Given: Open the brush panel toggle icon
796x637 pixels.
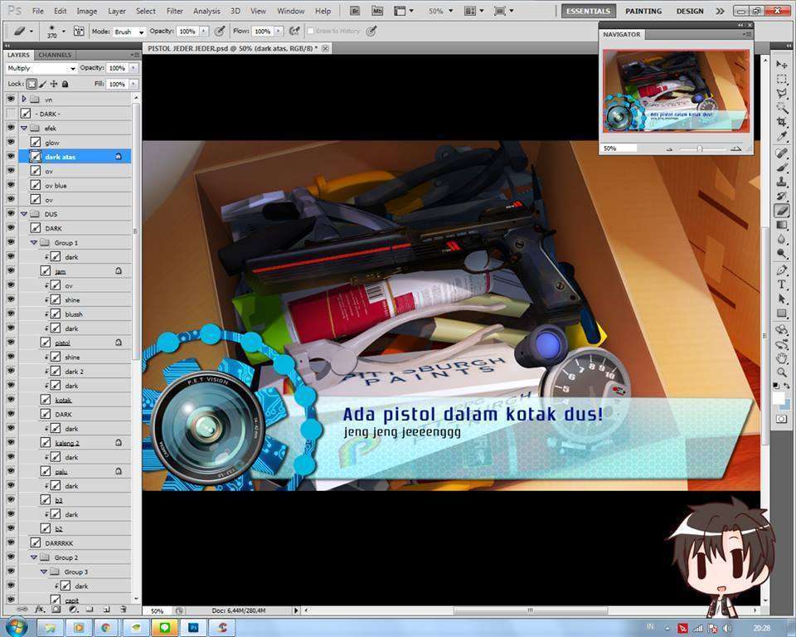Looking at the screenshot, I should 79,31.
